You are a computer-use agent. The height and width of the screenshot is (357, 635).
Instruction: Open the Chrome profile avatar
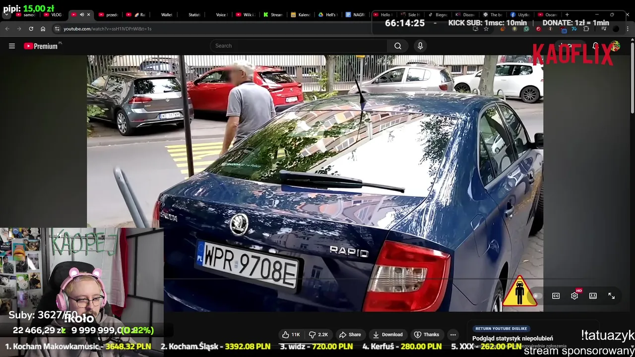coord(616,29)
